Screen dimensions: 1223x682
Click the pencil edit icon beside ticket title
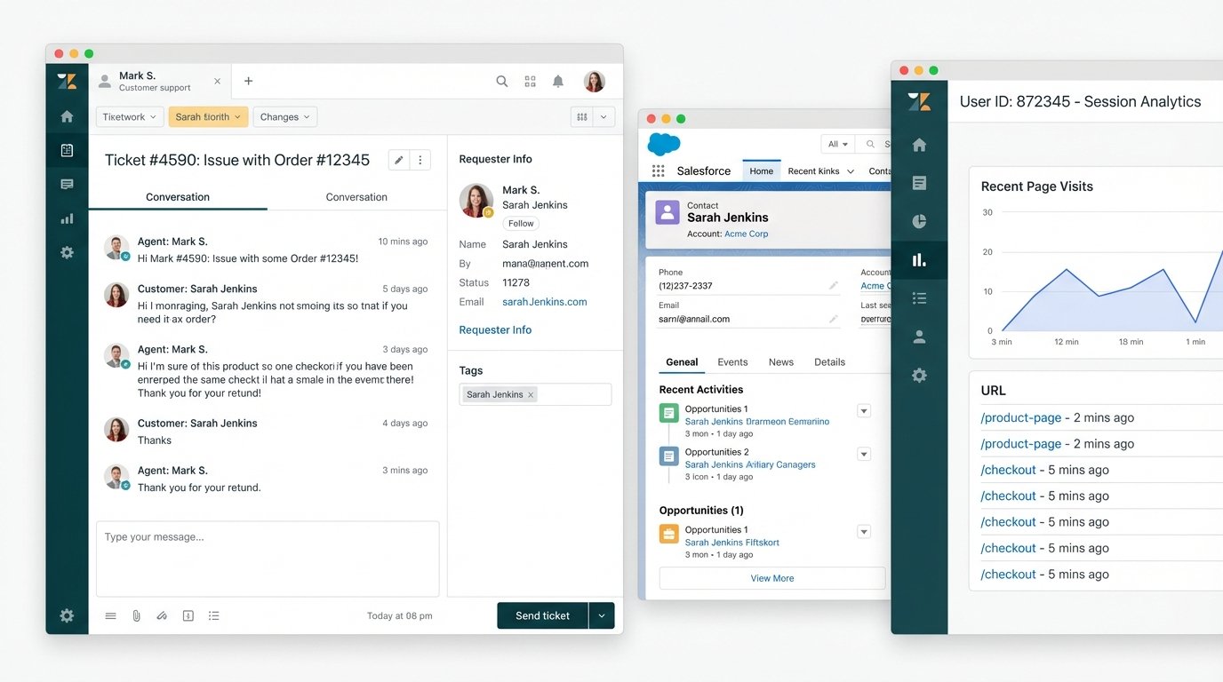click(399, 160)
